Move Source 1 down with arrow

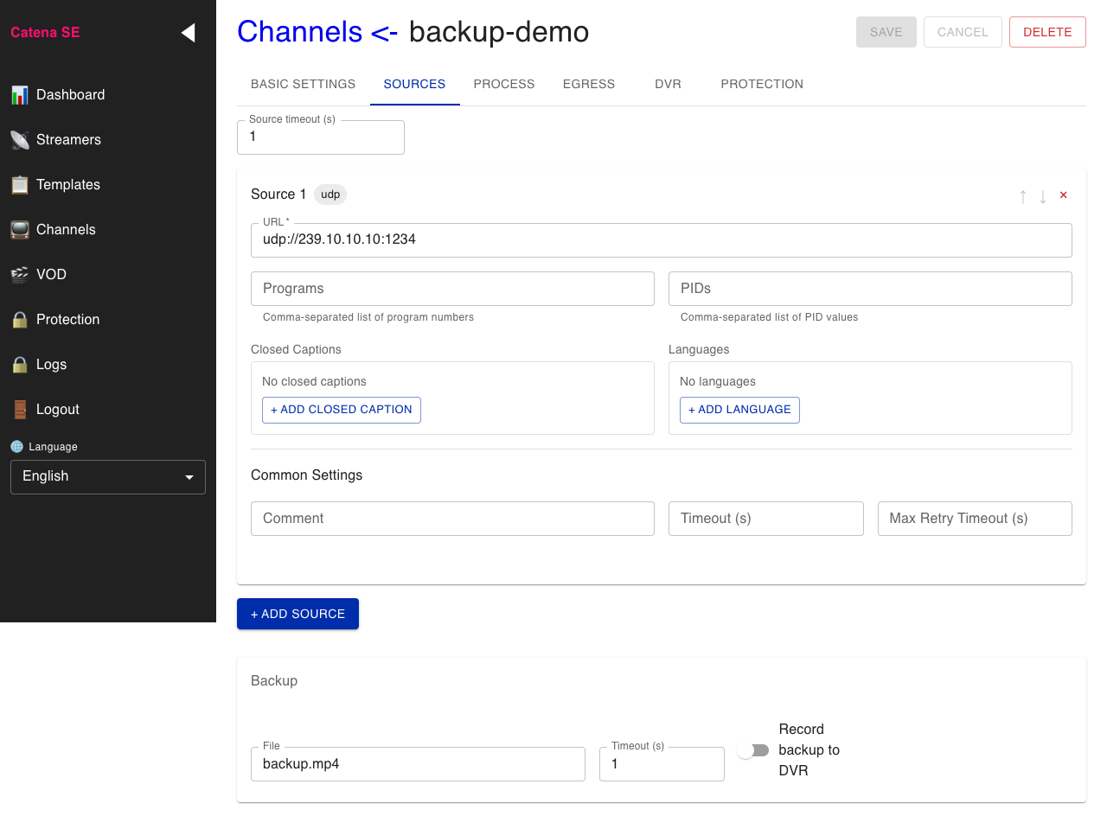click(x=1043, y=196)
